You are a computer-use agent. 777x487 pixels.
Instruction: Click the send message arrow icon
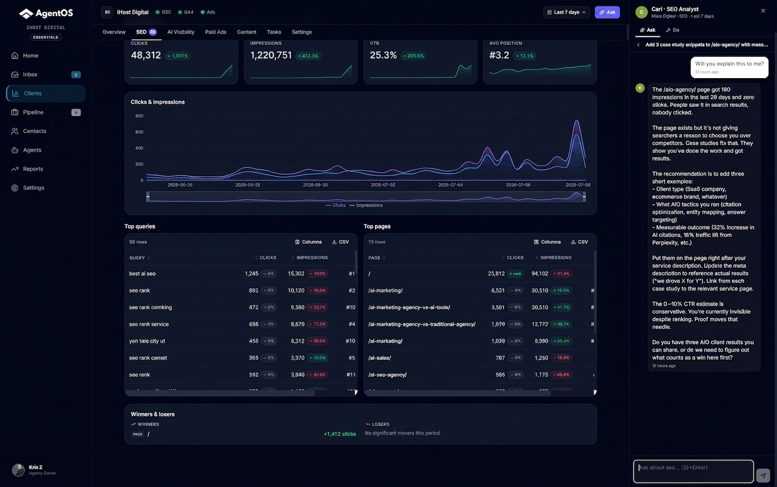click(763, 475)
